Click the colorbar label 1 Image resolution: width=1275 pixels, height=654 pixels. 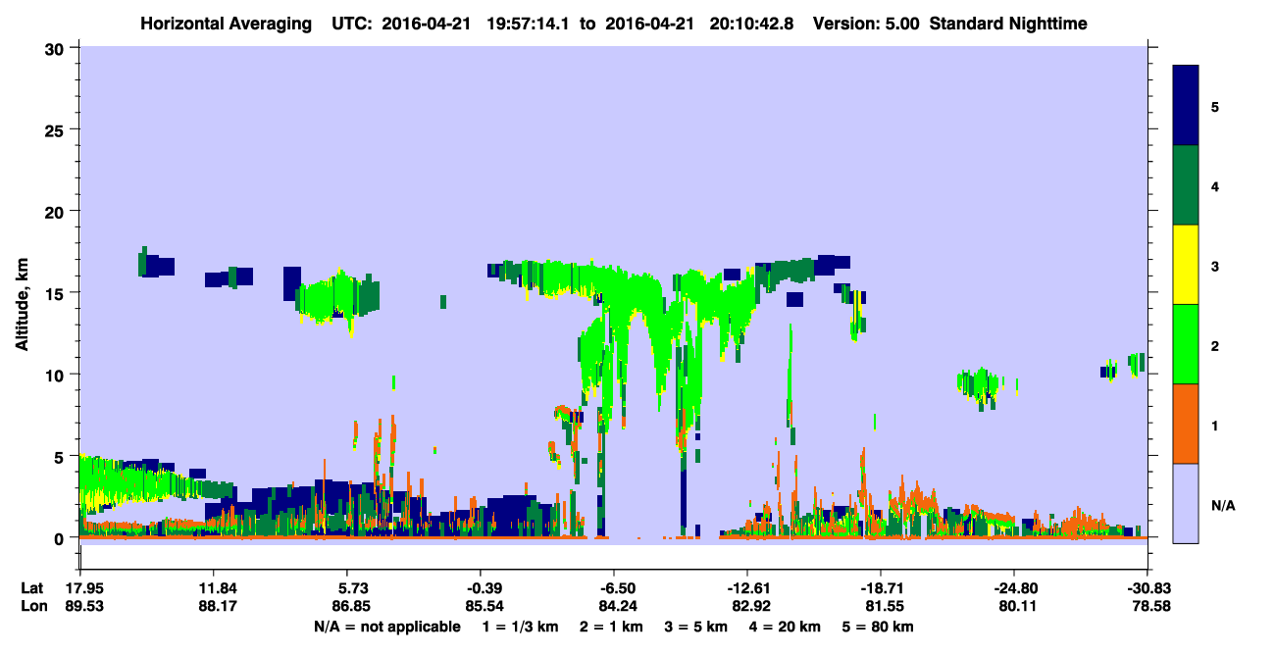click(1215, 425)
